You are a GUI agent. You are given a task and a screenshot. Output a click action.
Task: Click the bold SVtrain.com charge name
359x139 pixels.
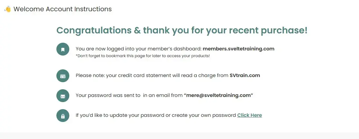click(x=245, y=76)
